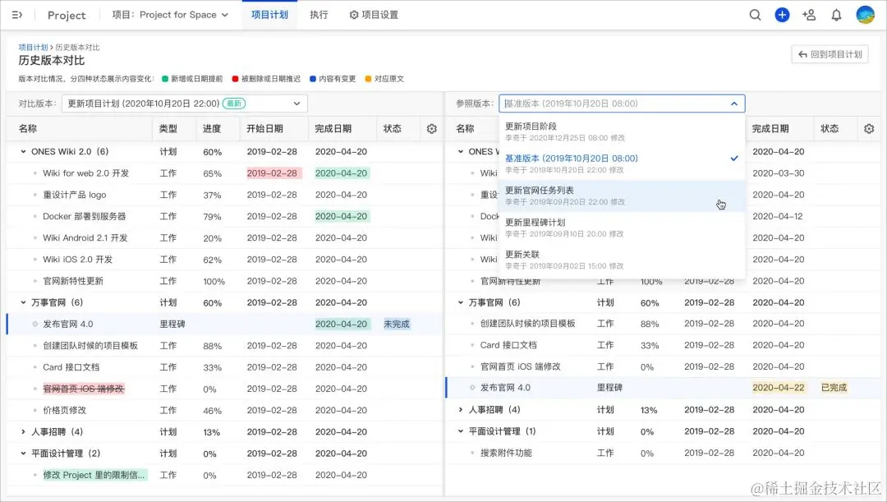The image size is (887, 502).
Task: Collapse the 参照版本 dropdown
Action: tap(733, 104)
